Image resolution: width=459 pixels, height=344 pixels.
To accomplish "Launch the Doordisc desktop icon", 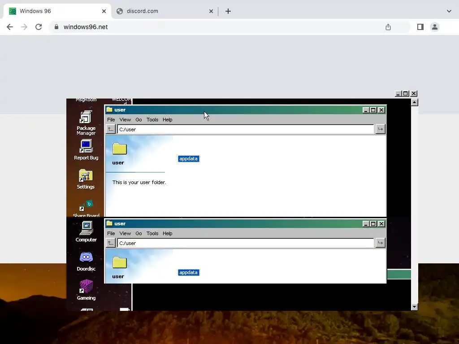I will [x=86, y=261].
